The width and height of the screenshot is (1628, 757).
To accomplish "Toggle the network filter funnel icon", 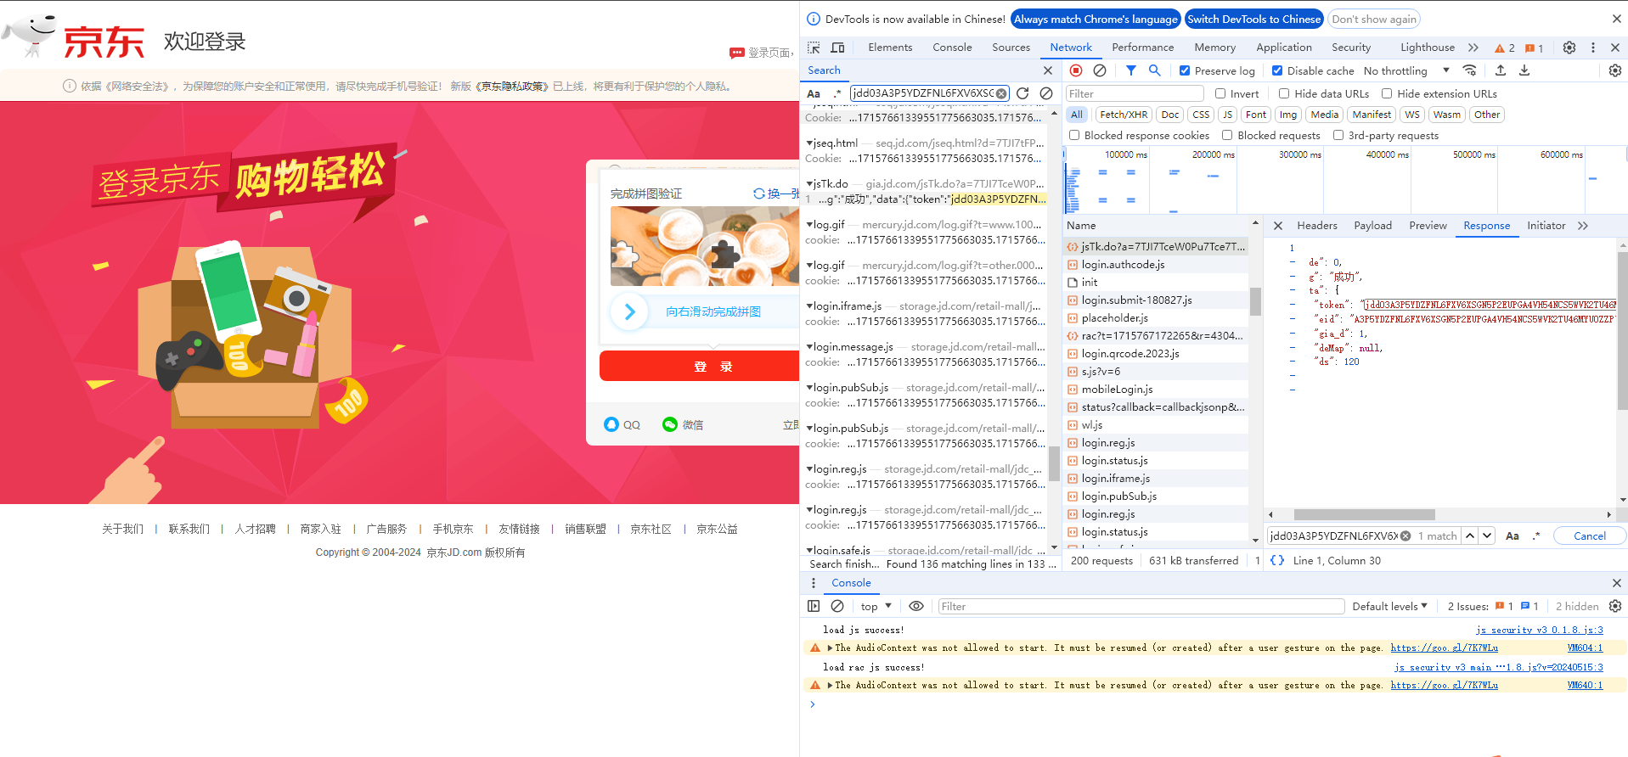I will (x=1131, y=70).
